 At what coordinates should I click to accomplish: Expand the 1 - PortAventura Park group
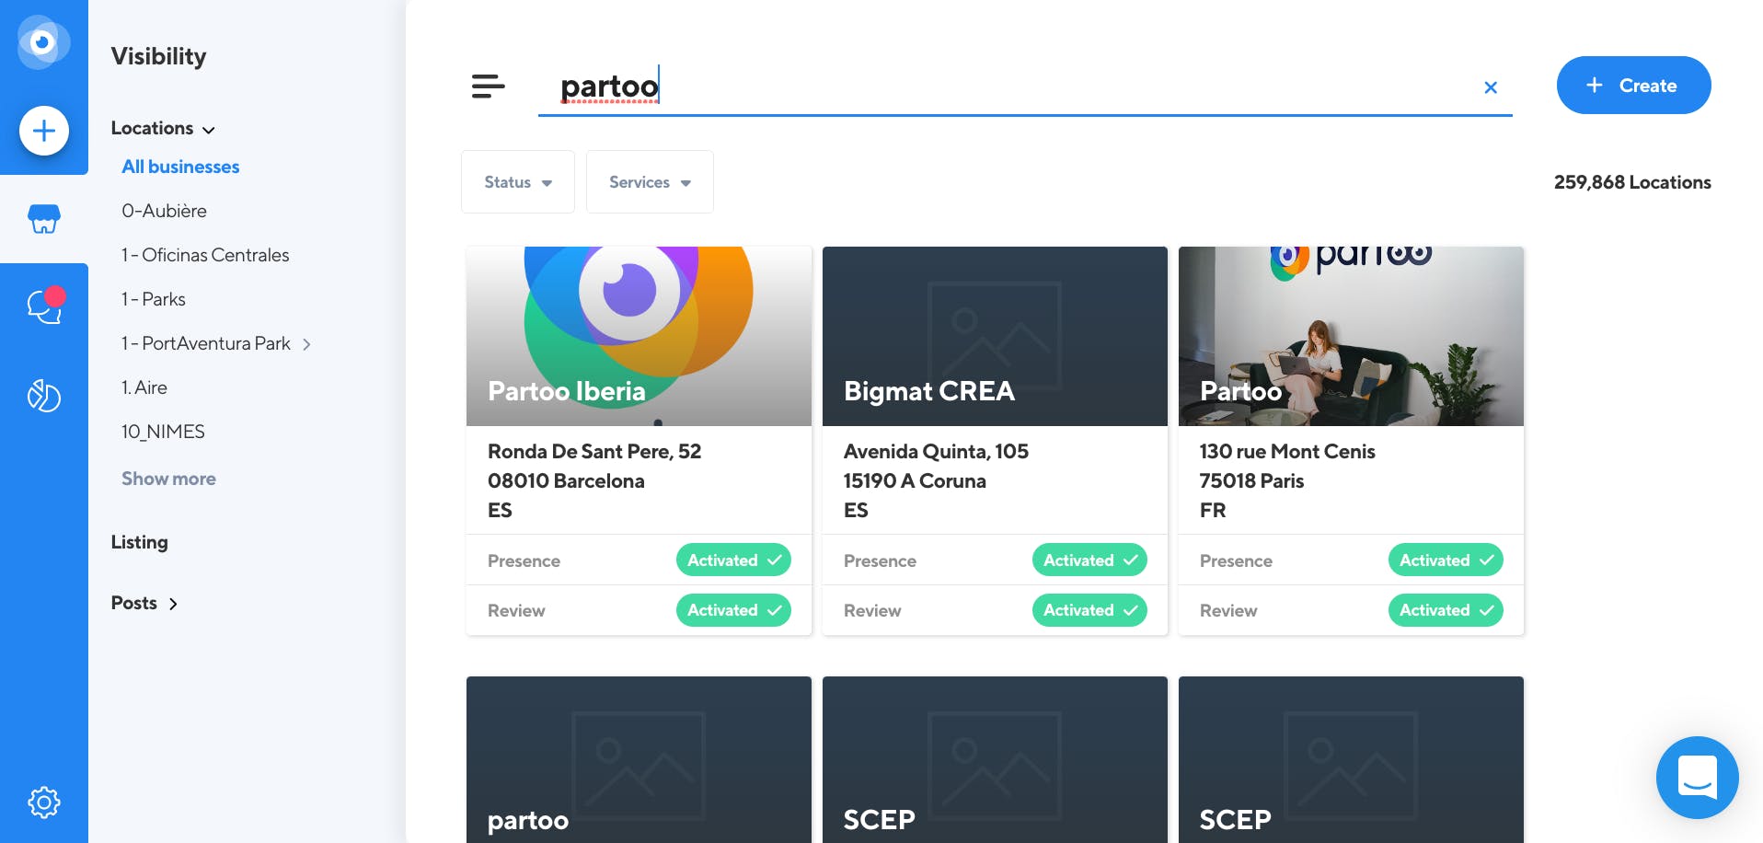coord(306,344)
